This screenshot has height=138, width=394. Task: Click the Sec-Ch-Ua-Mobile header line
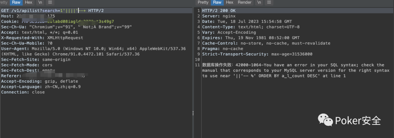point(27,43)
